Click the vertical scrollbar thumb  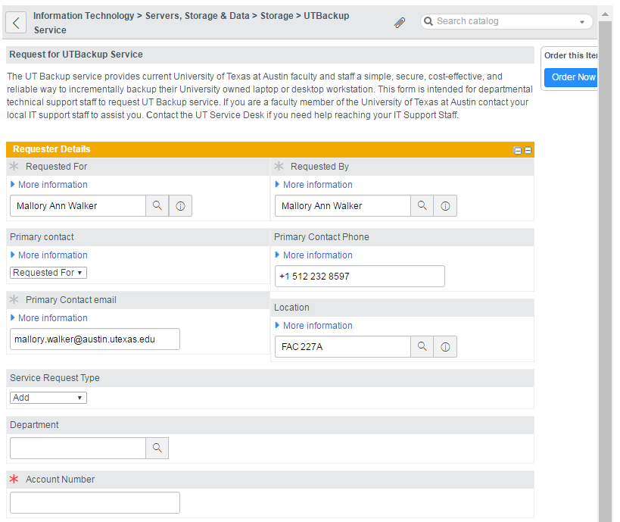pyautogui.click(x=605, y=271)
